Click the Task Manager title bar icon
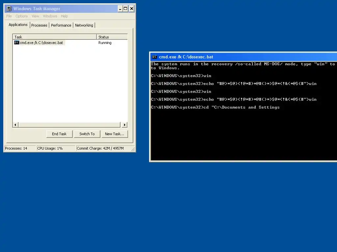 point(9,9)
